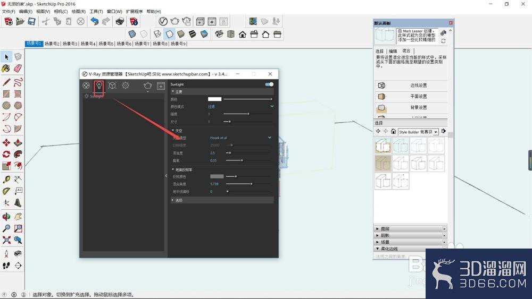Viewport: 532px width, 299px height.
Task: Open the 相机(C) menu
Action: (61, 12)
